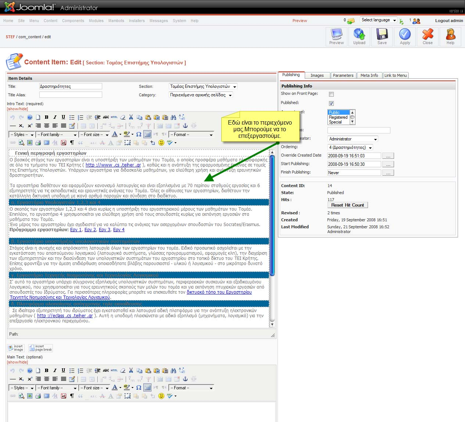The width and height of the screenshot is (465, 422).
Task: Click the print icon in Intro Text editor
Action: (x=38, y=143)
